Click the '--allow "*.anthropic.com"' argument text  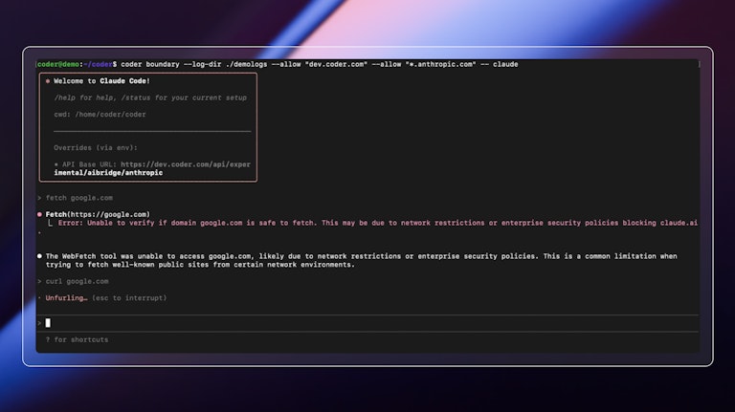[x=424, y=65]
